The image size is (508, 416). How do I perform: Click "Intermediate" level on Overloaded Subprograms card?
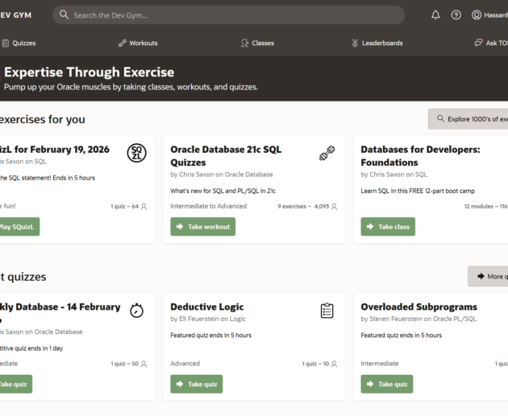pos(380,364)
